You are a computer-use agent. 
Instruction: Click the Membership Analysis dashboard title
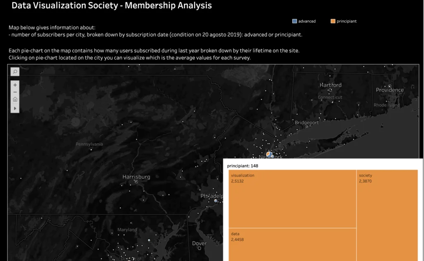coord(112,6)
